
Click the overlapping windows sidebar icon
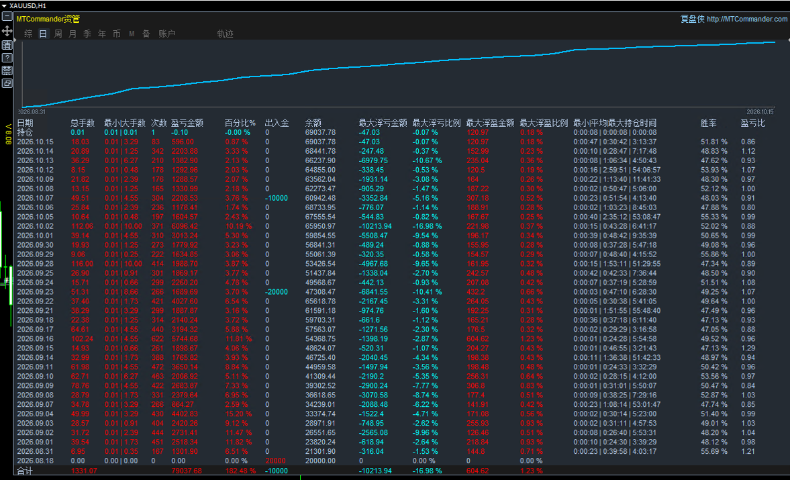point(7,83)
